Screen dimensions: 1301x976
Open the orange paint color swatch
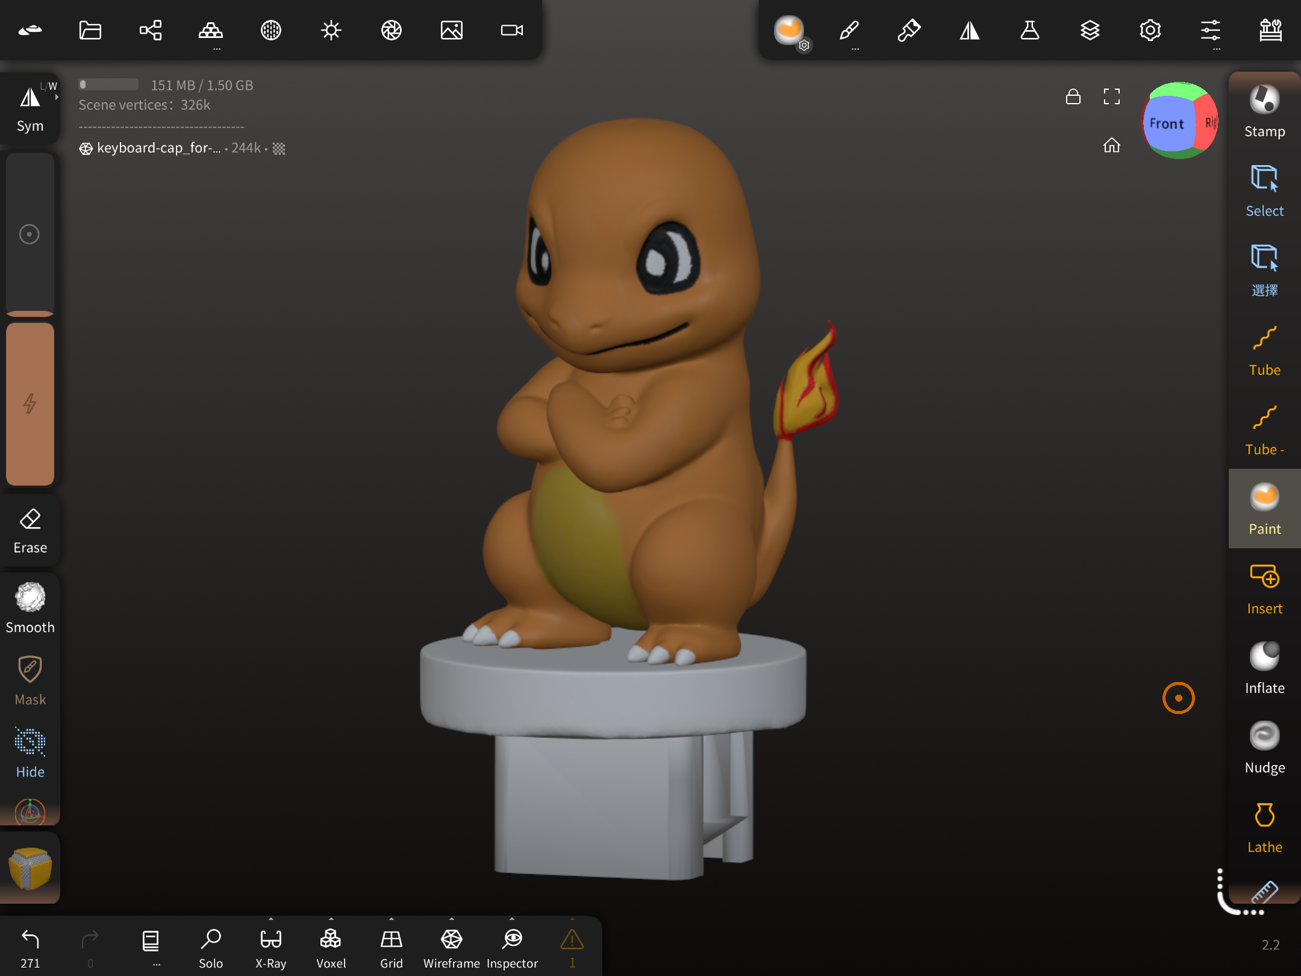pos(30,404)
